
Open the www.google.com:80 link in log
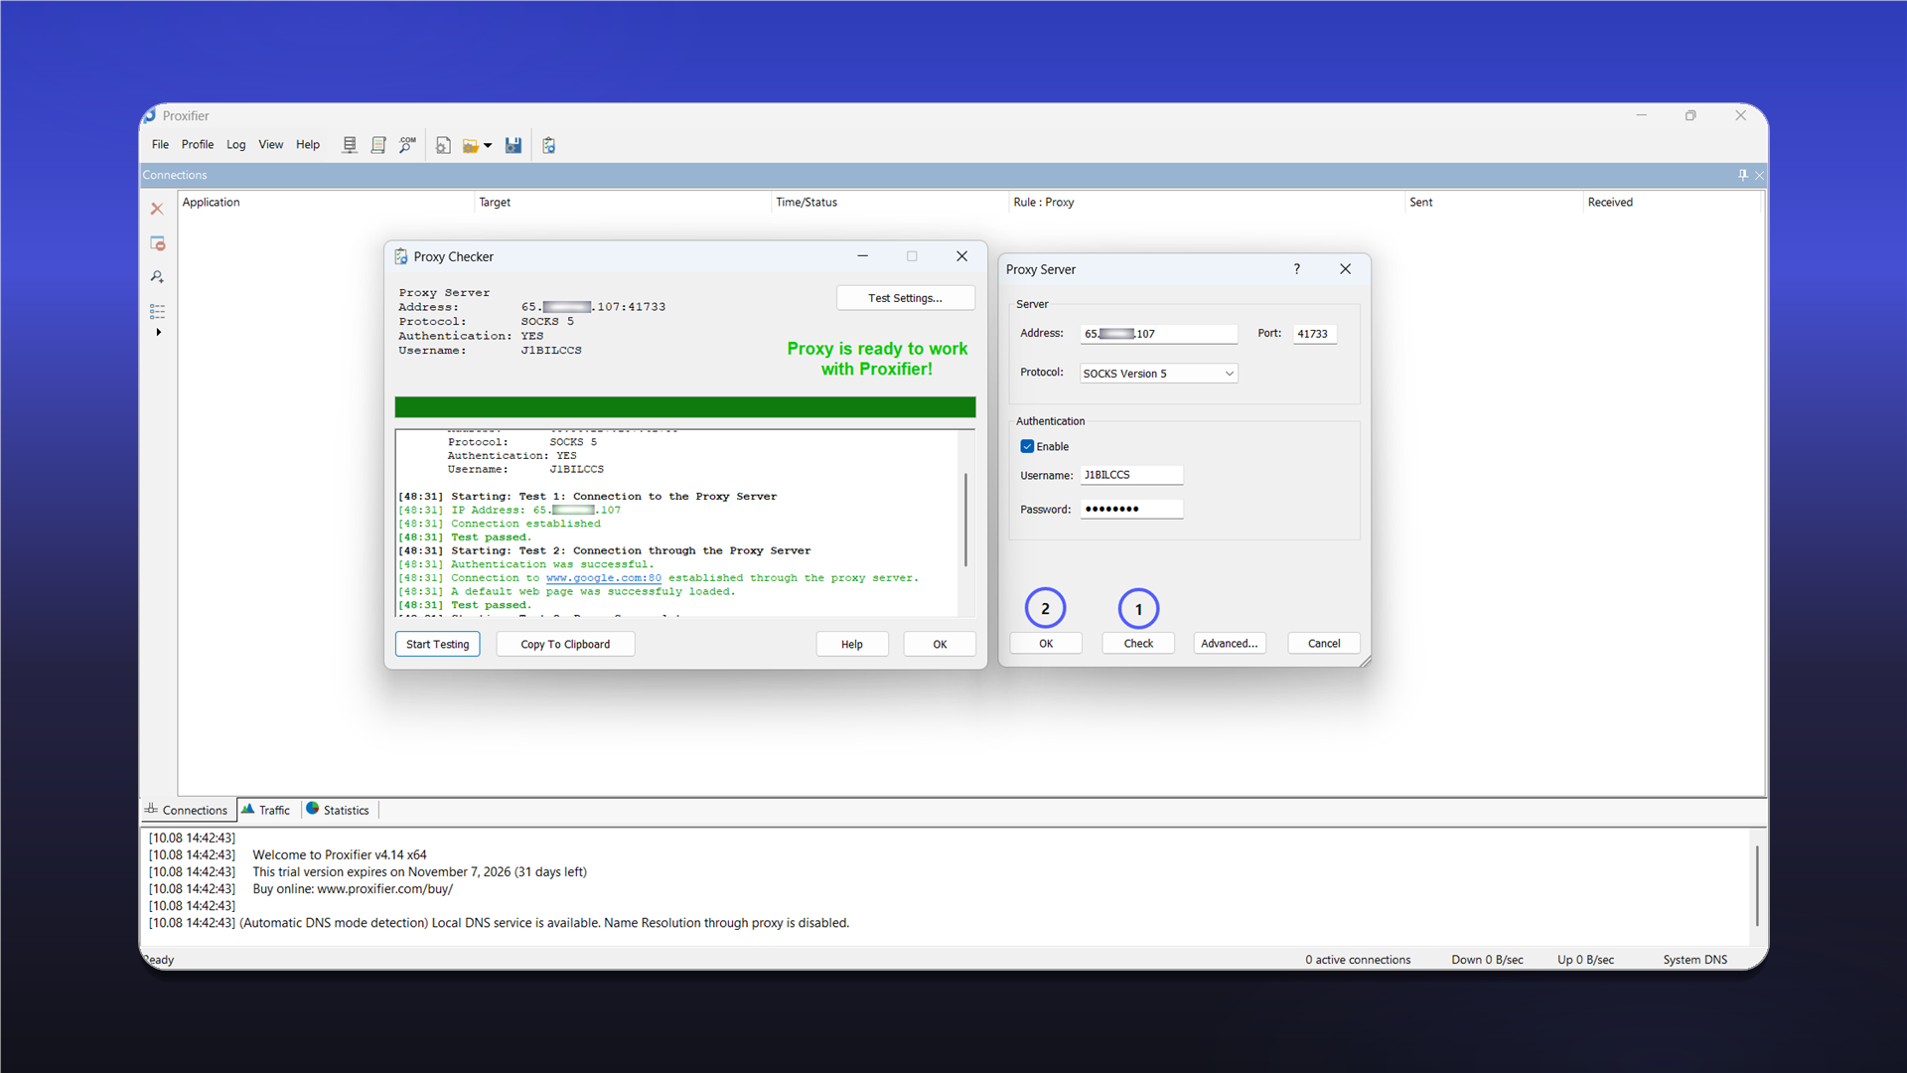[603, 578]
